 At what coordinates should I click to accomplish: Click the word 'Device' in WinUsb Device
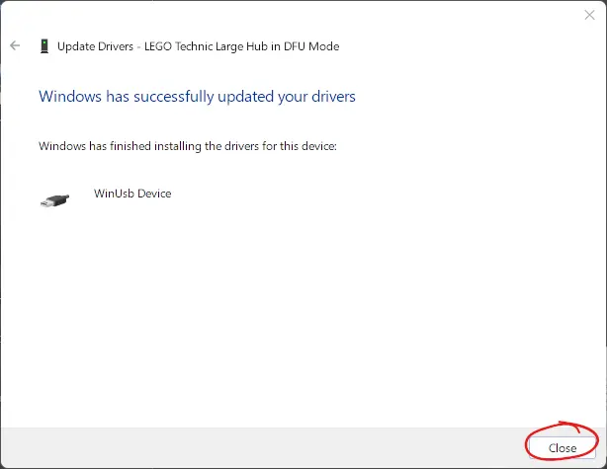pyautogui.click(x=152, y=194)
